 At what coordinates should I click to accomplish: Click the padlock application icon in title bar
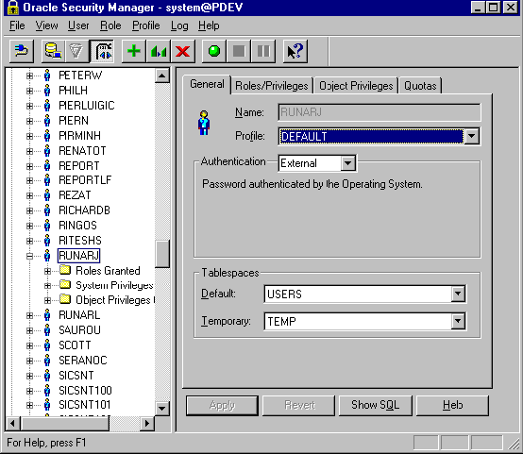point(12,7)
